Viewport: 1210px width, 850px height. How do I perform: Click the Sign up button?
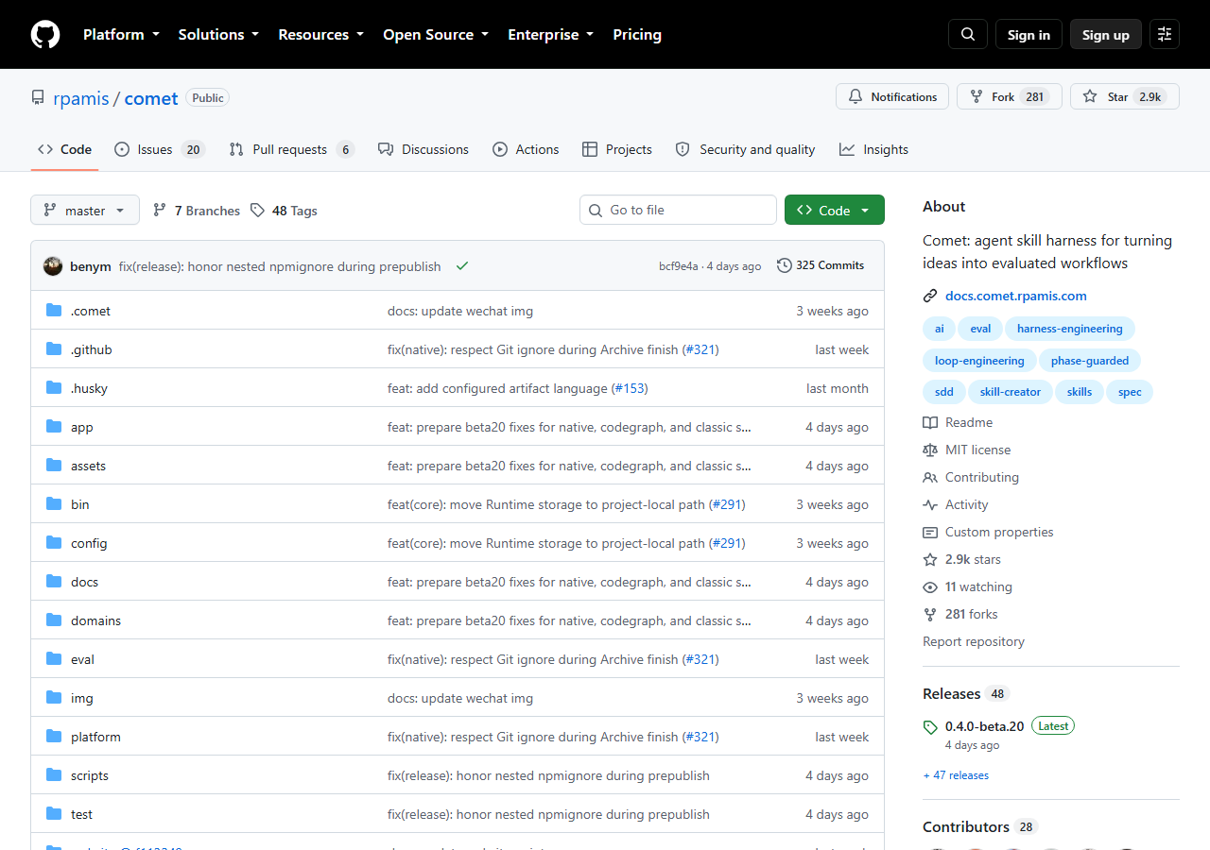pos(1106,34)
